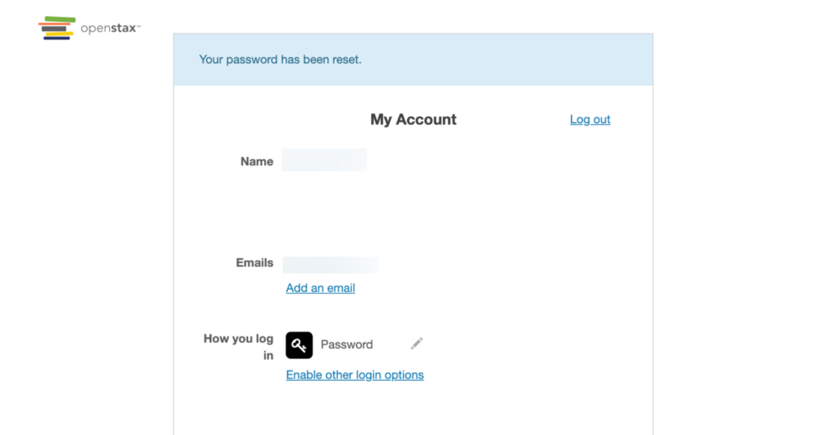Click the How you log in label

(x=239, y=347)
